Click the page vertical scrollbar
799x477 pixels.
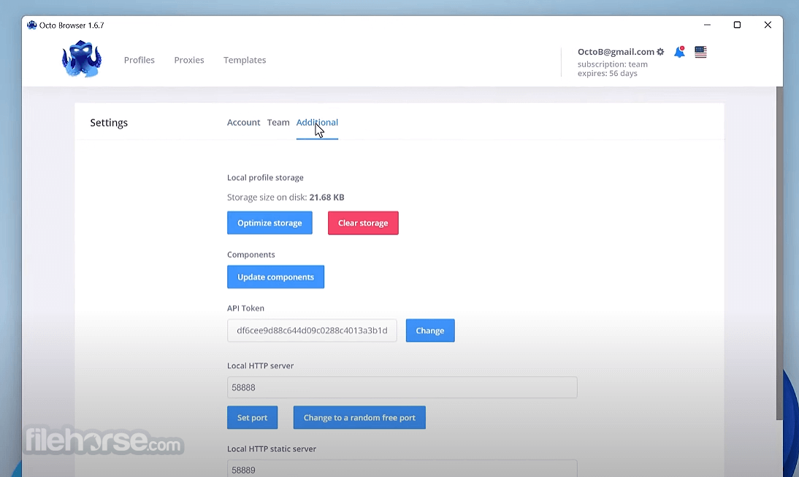point(779,253)
